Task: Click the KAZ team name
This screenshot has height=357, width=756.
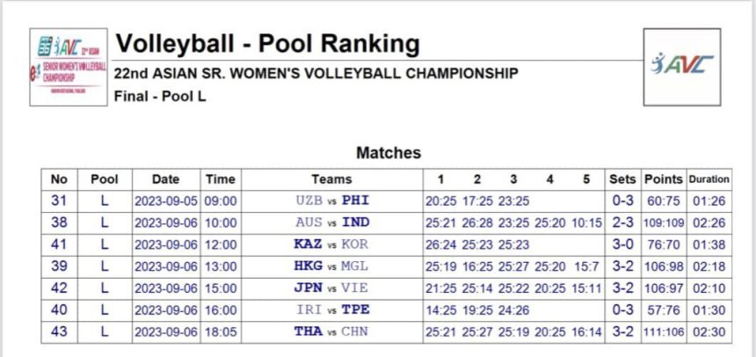Action: 308,244
